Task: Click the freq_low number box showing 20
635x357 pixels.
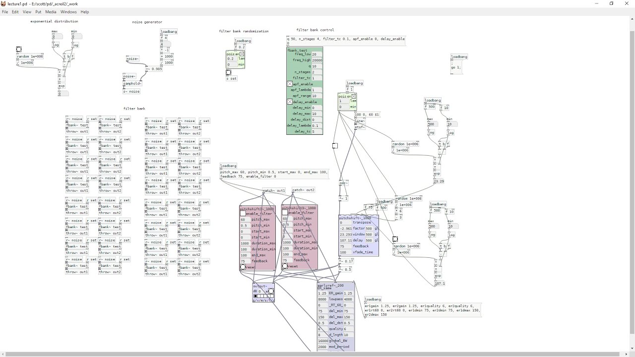Action: tap(317, 55)
